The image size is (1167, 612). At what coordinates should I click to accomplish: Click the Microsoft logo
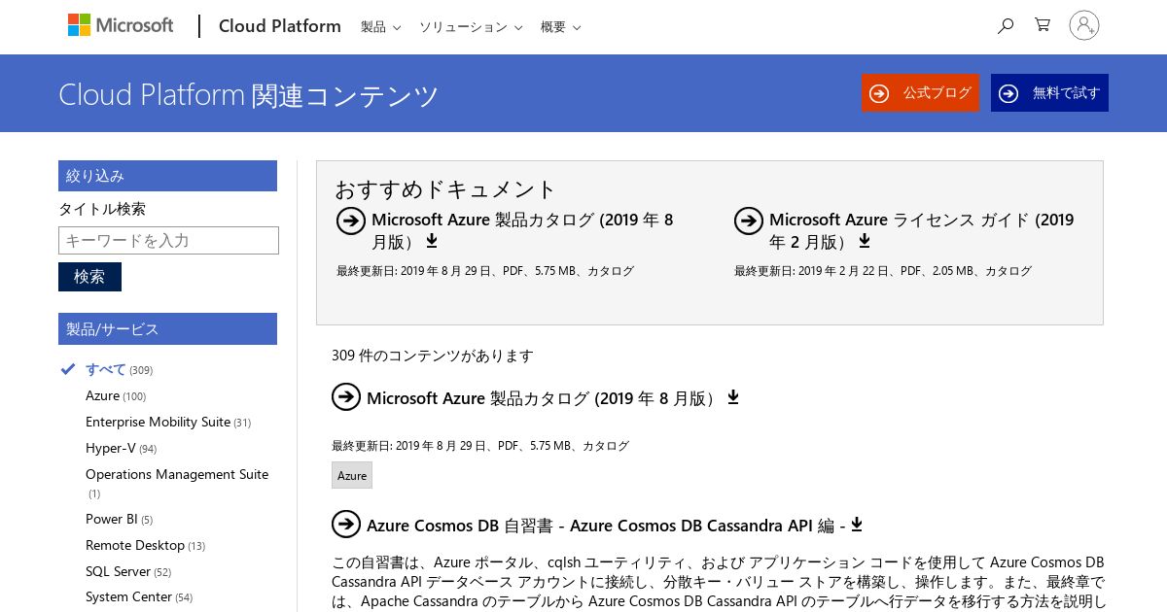pos(121,25)
